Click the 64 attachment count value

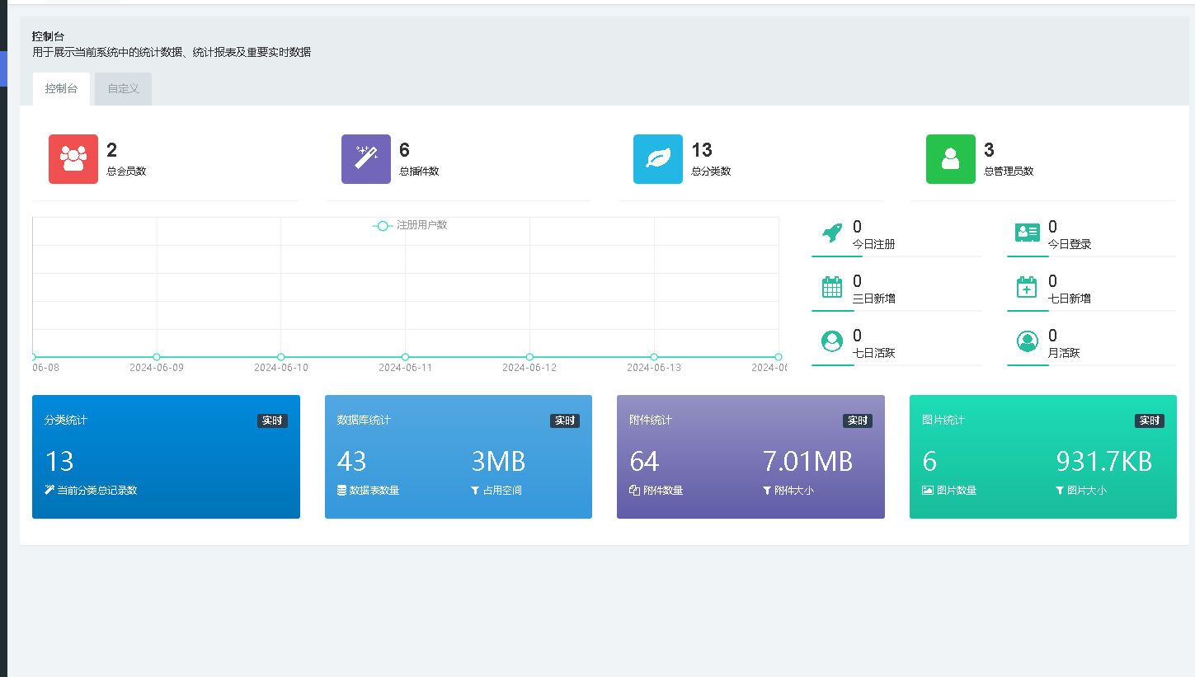644,461
